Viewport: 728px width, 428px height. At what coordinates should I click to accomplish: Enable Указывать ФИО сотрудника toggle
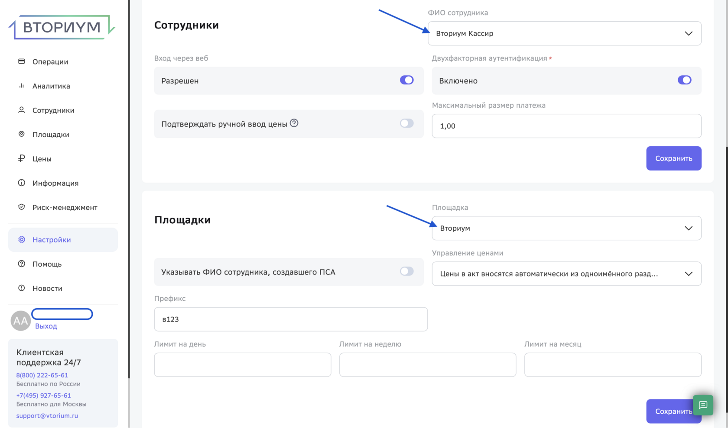[406, 271]
